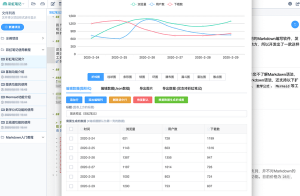300x196 pixels.
Task: Click the info circle icon at top right
Action: 290,3
